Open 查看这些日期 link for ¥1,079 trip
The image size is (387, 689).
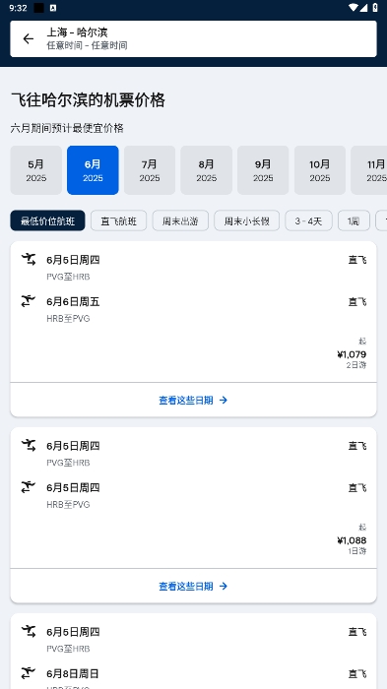point(193,400)
